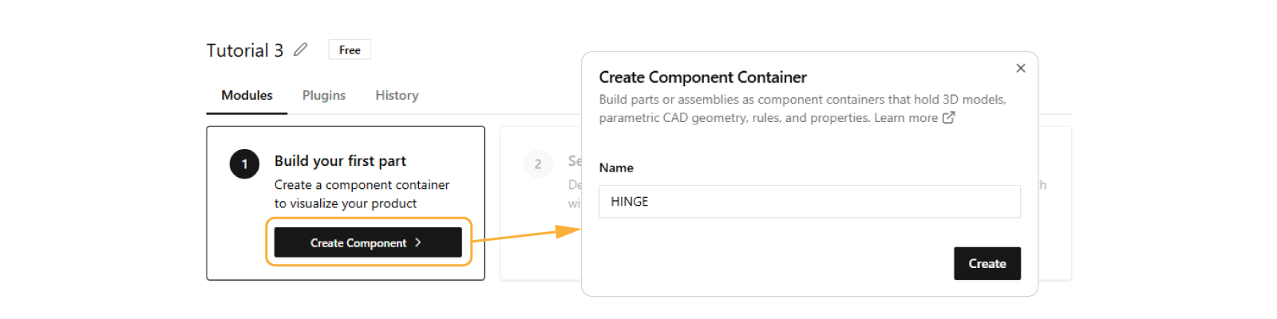Close the Create Component Container dialog
The height and width of the screenshot is (319, 1277).
coord(1020,69)
